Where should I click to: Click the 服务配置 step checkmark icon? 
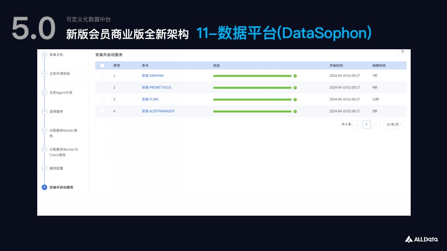tap(44, 168)
